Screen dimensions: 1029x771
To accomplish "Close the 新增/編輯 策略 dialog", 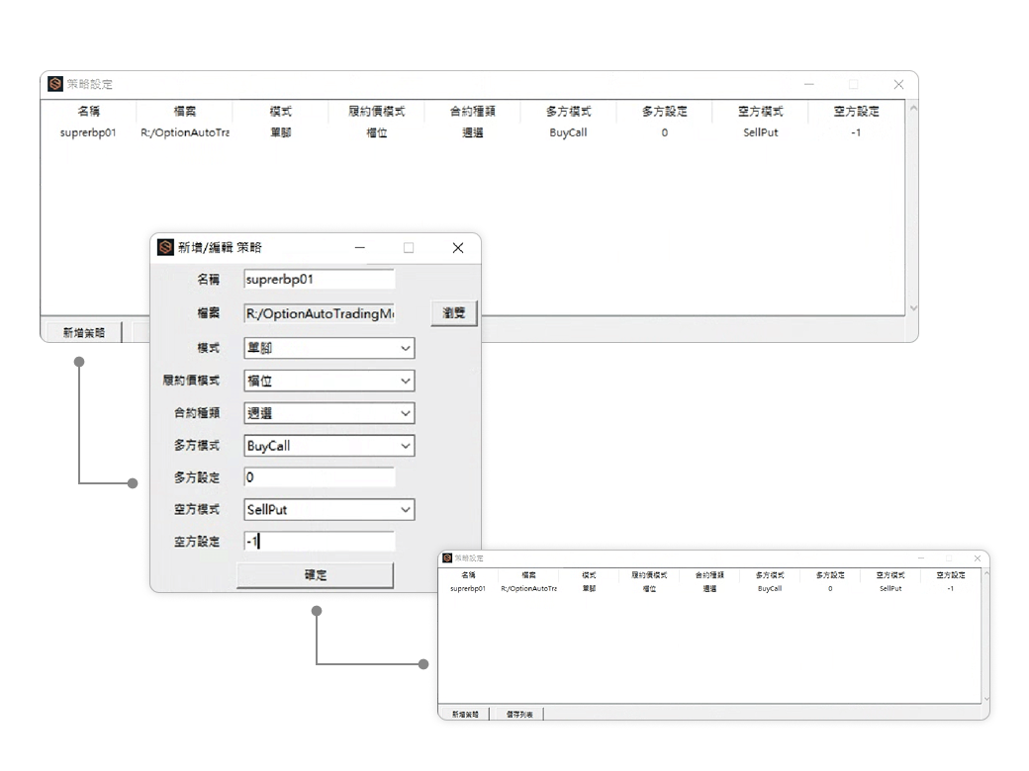I will [x=457, y=248].
